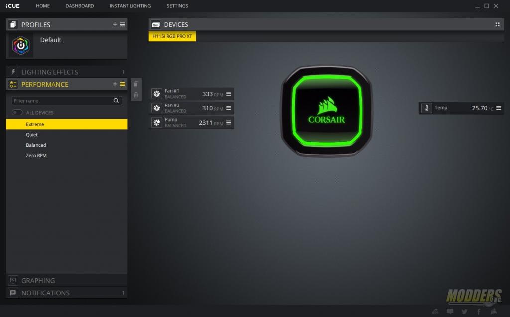Expand the Notifications section
The height and width of the screenshot is (317, 510).
pos(67,293)
